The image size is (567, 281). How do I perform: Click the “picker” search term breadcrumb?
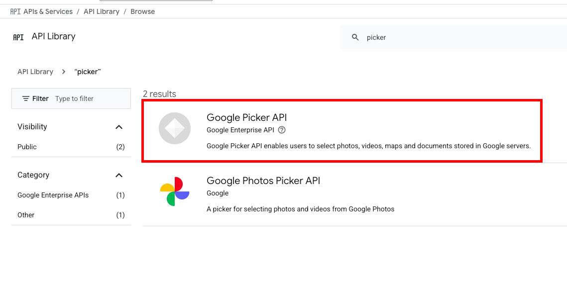(x=87, y=72)
